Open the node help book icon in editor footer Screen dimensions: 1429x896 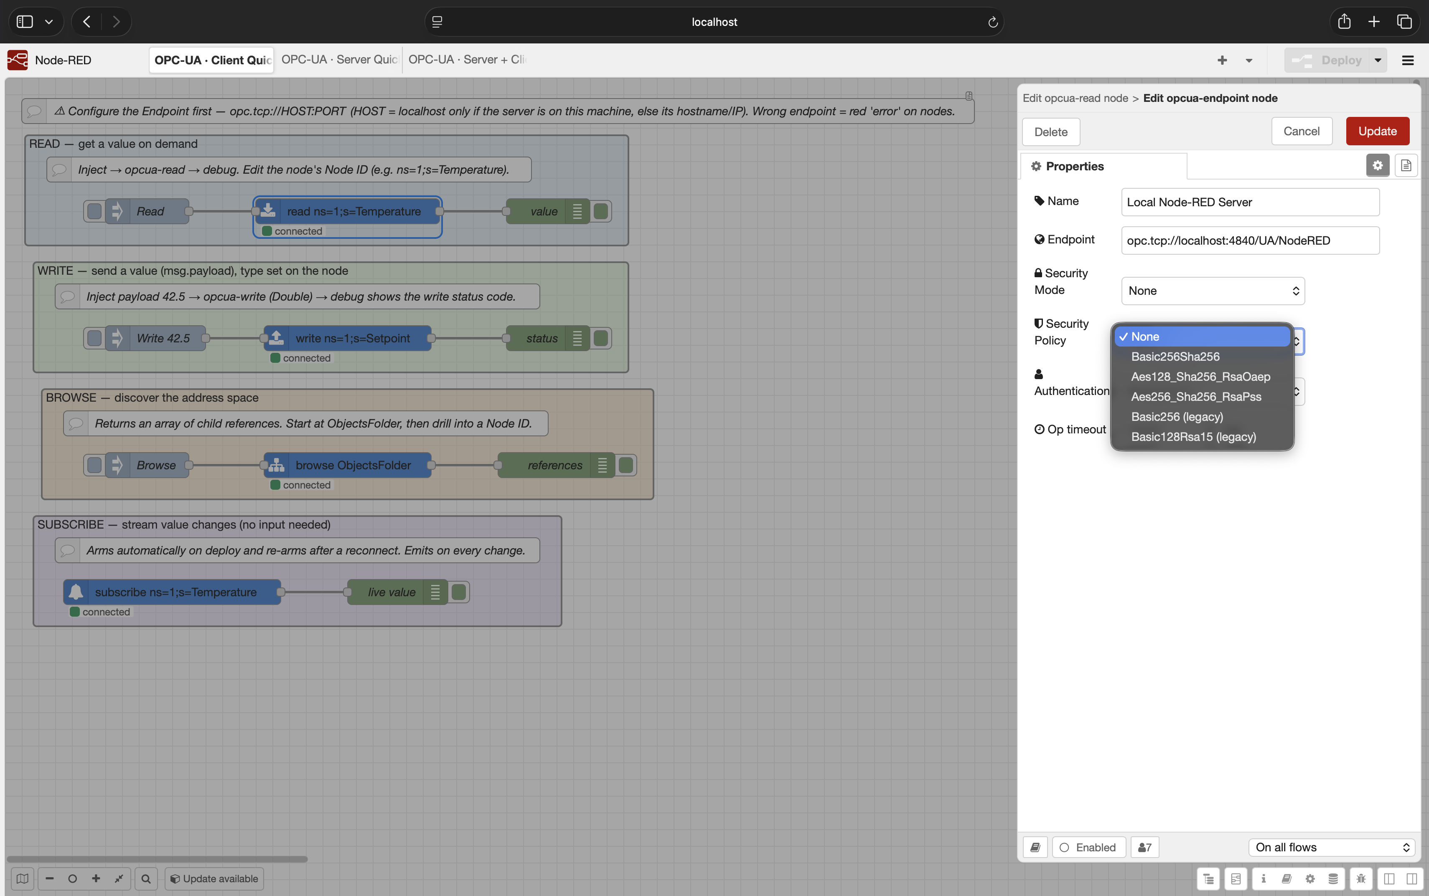1035,848
